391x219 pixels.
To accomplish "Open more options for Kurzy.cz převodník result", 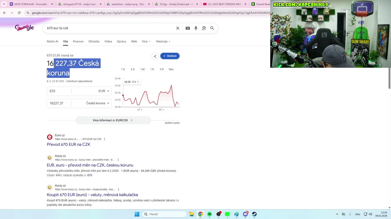I will click(118, 160).
